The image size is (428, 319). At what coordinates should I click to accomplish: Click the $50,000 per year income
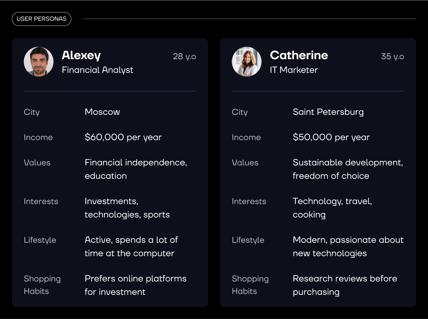tap(331, 137)
